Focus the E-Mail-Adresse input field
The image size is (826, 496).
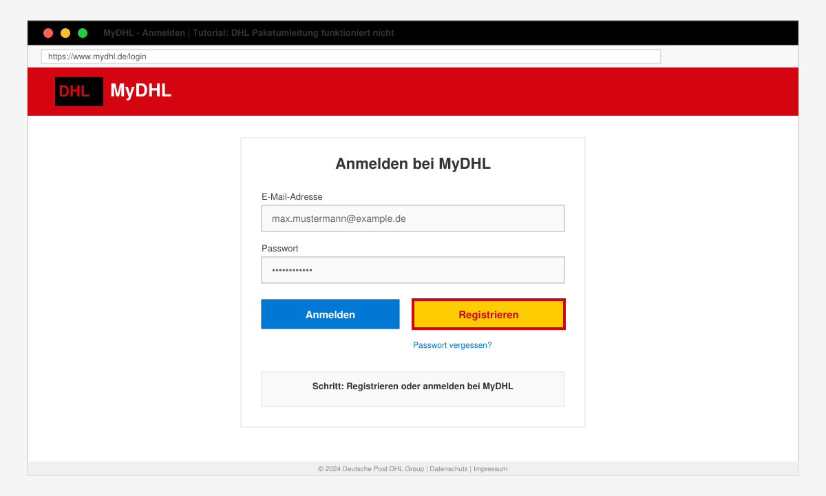(413, 218)
